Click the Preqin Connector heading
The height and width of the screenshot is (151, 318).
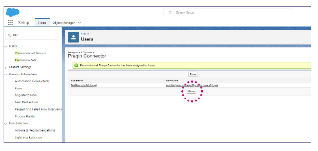87,56
